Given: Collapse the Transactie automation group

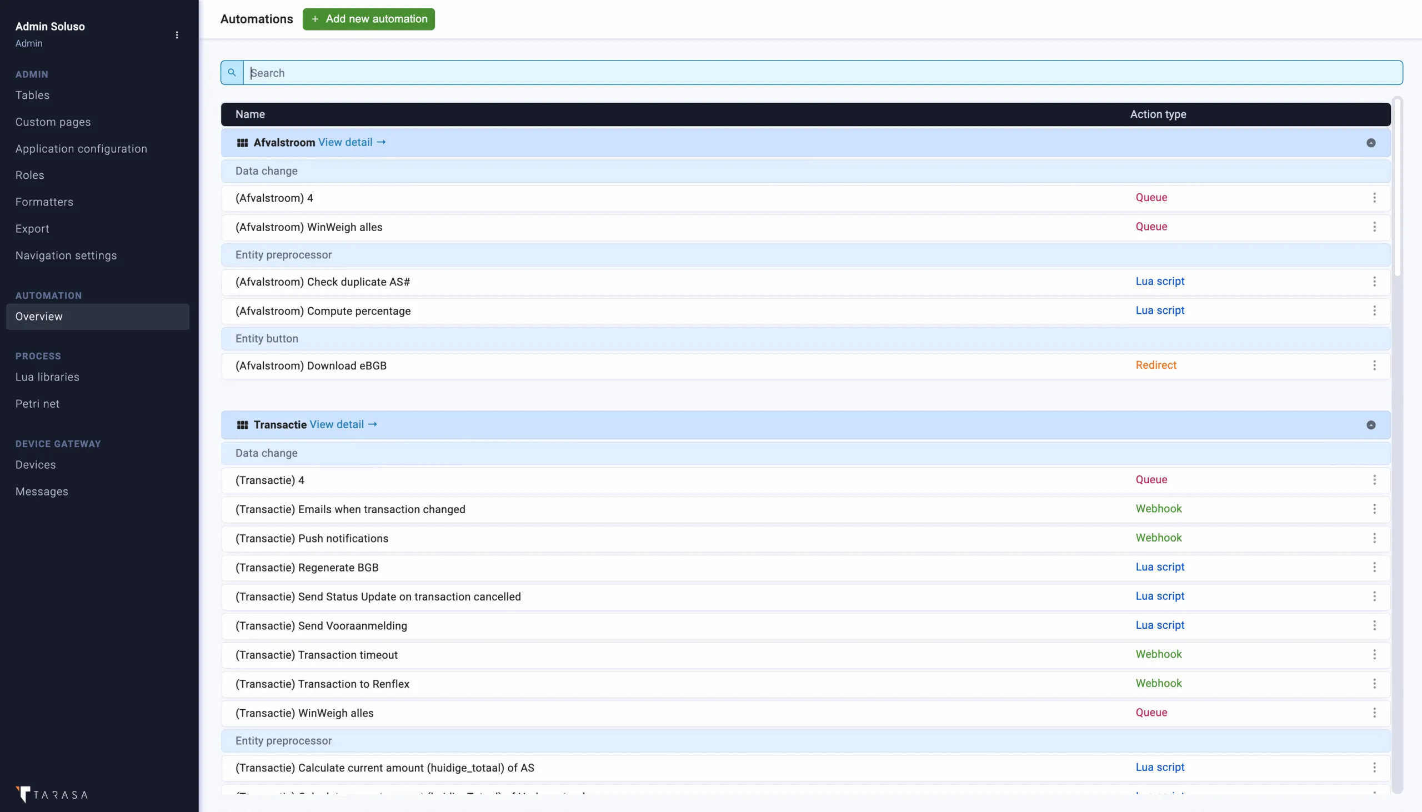Looking at the screenshot, I should 1371,425.
